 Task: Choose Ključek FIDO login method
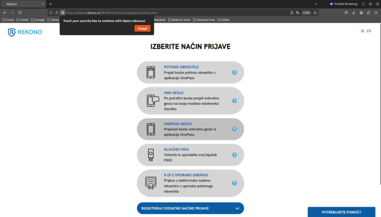(x=190, y=155)
